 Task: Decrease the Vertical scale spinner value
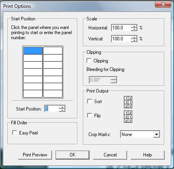(x=134, y=40)
